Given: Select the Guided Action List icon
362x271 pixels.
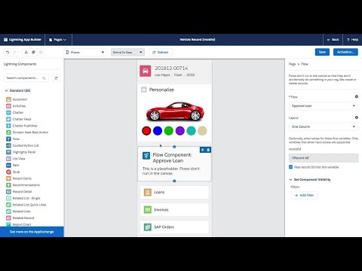Looking at the screenshot, I should [x=8, y=145].
